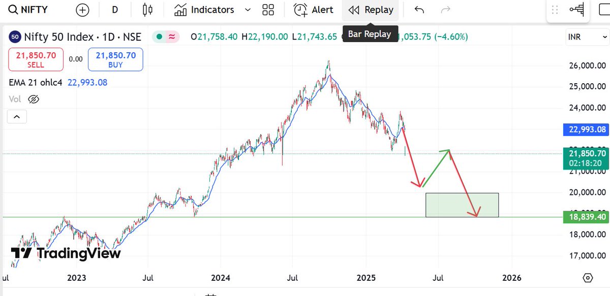Click the 18,839.40 horizontal line price label
Image resolution: width=610 pixels, height=296 pixels.
click(x=586, y=217)
